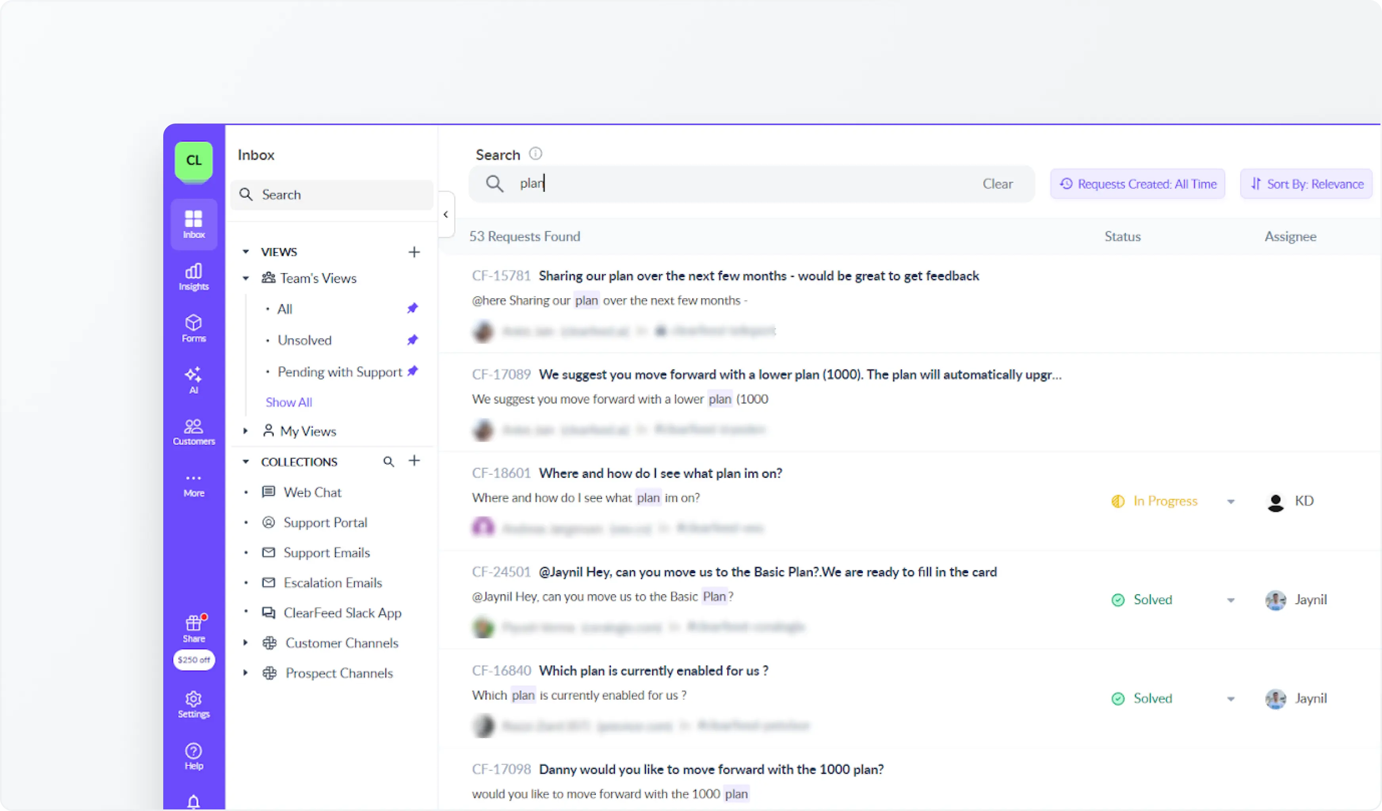
Task: Select the Unsolved view
Action: (304, 340)
